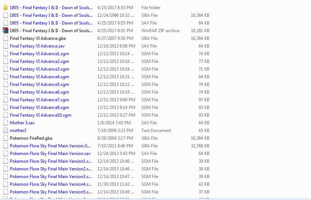This screenshot has width=311, height=200.
Task: Select Pokemon Flora Sky Final Main Version2 file
Action: click(x=51, y=169)
